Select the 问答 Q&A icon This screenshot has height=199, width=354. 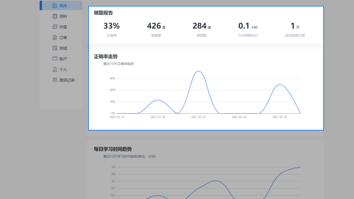pos(55,27)
